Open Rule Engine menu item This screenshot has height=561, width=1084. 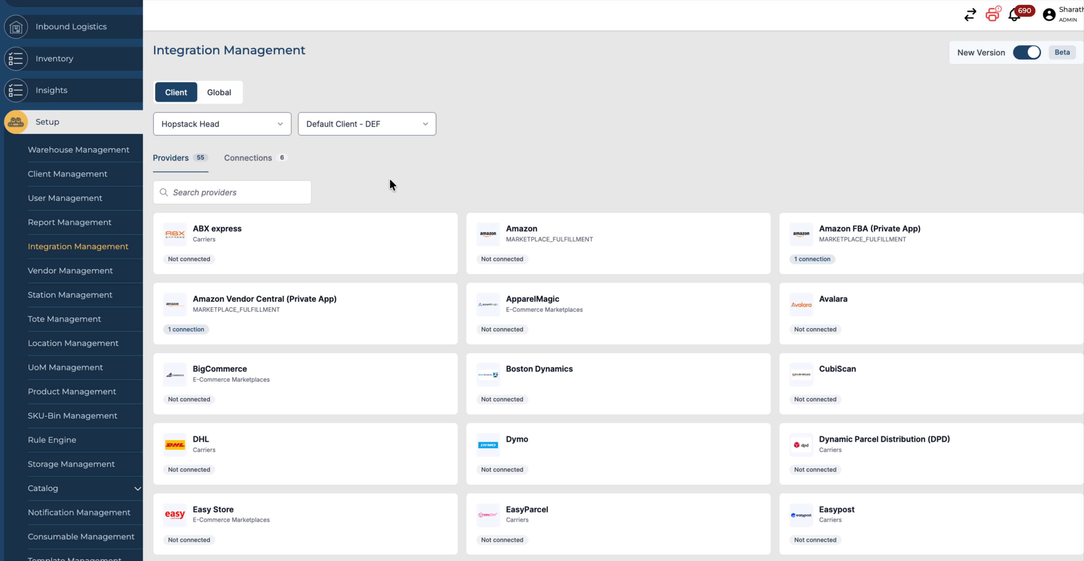(x=52, y=440)
